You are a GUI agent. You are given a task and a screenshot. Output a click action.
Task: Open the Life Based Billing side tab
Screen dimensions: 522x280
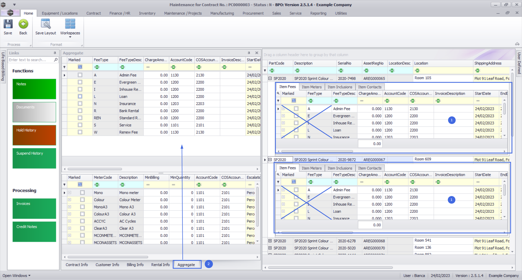pos(3,66)
